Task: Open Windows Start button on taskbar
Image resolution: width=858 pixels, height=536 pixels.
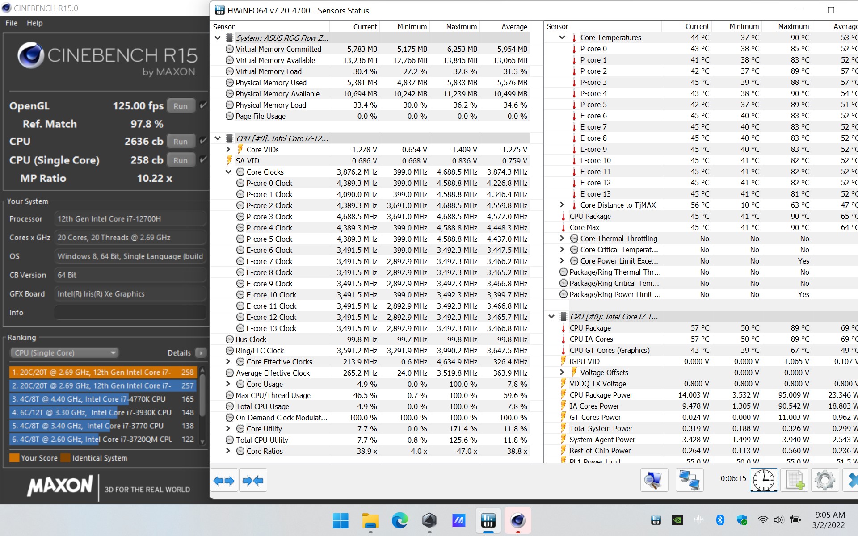Action: pyautogui.click(x=341, y=520)
